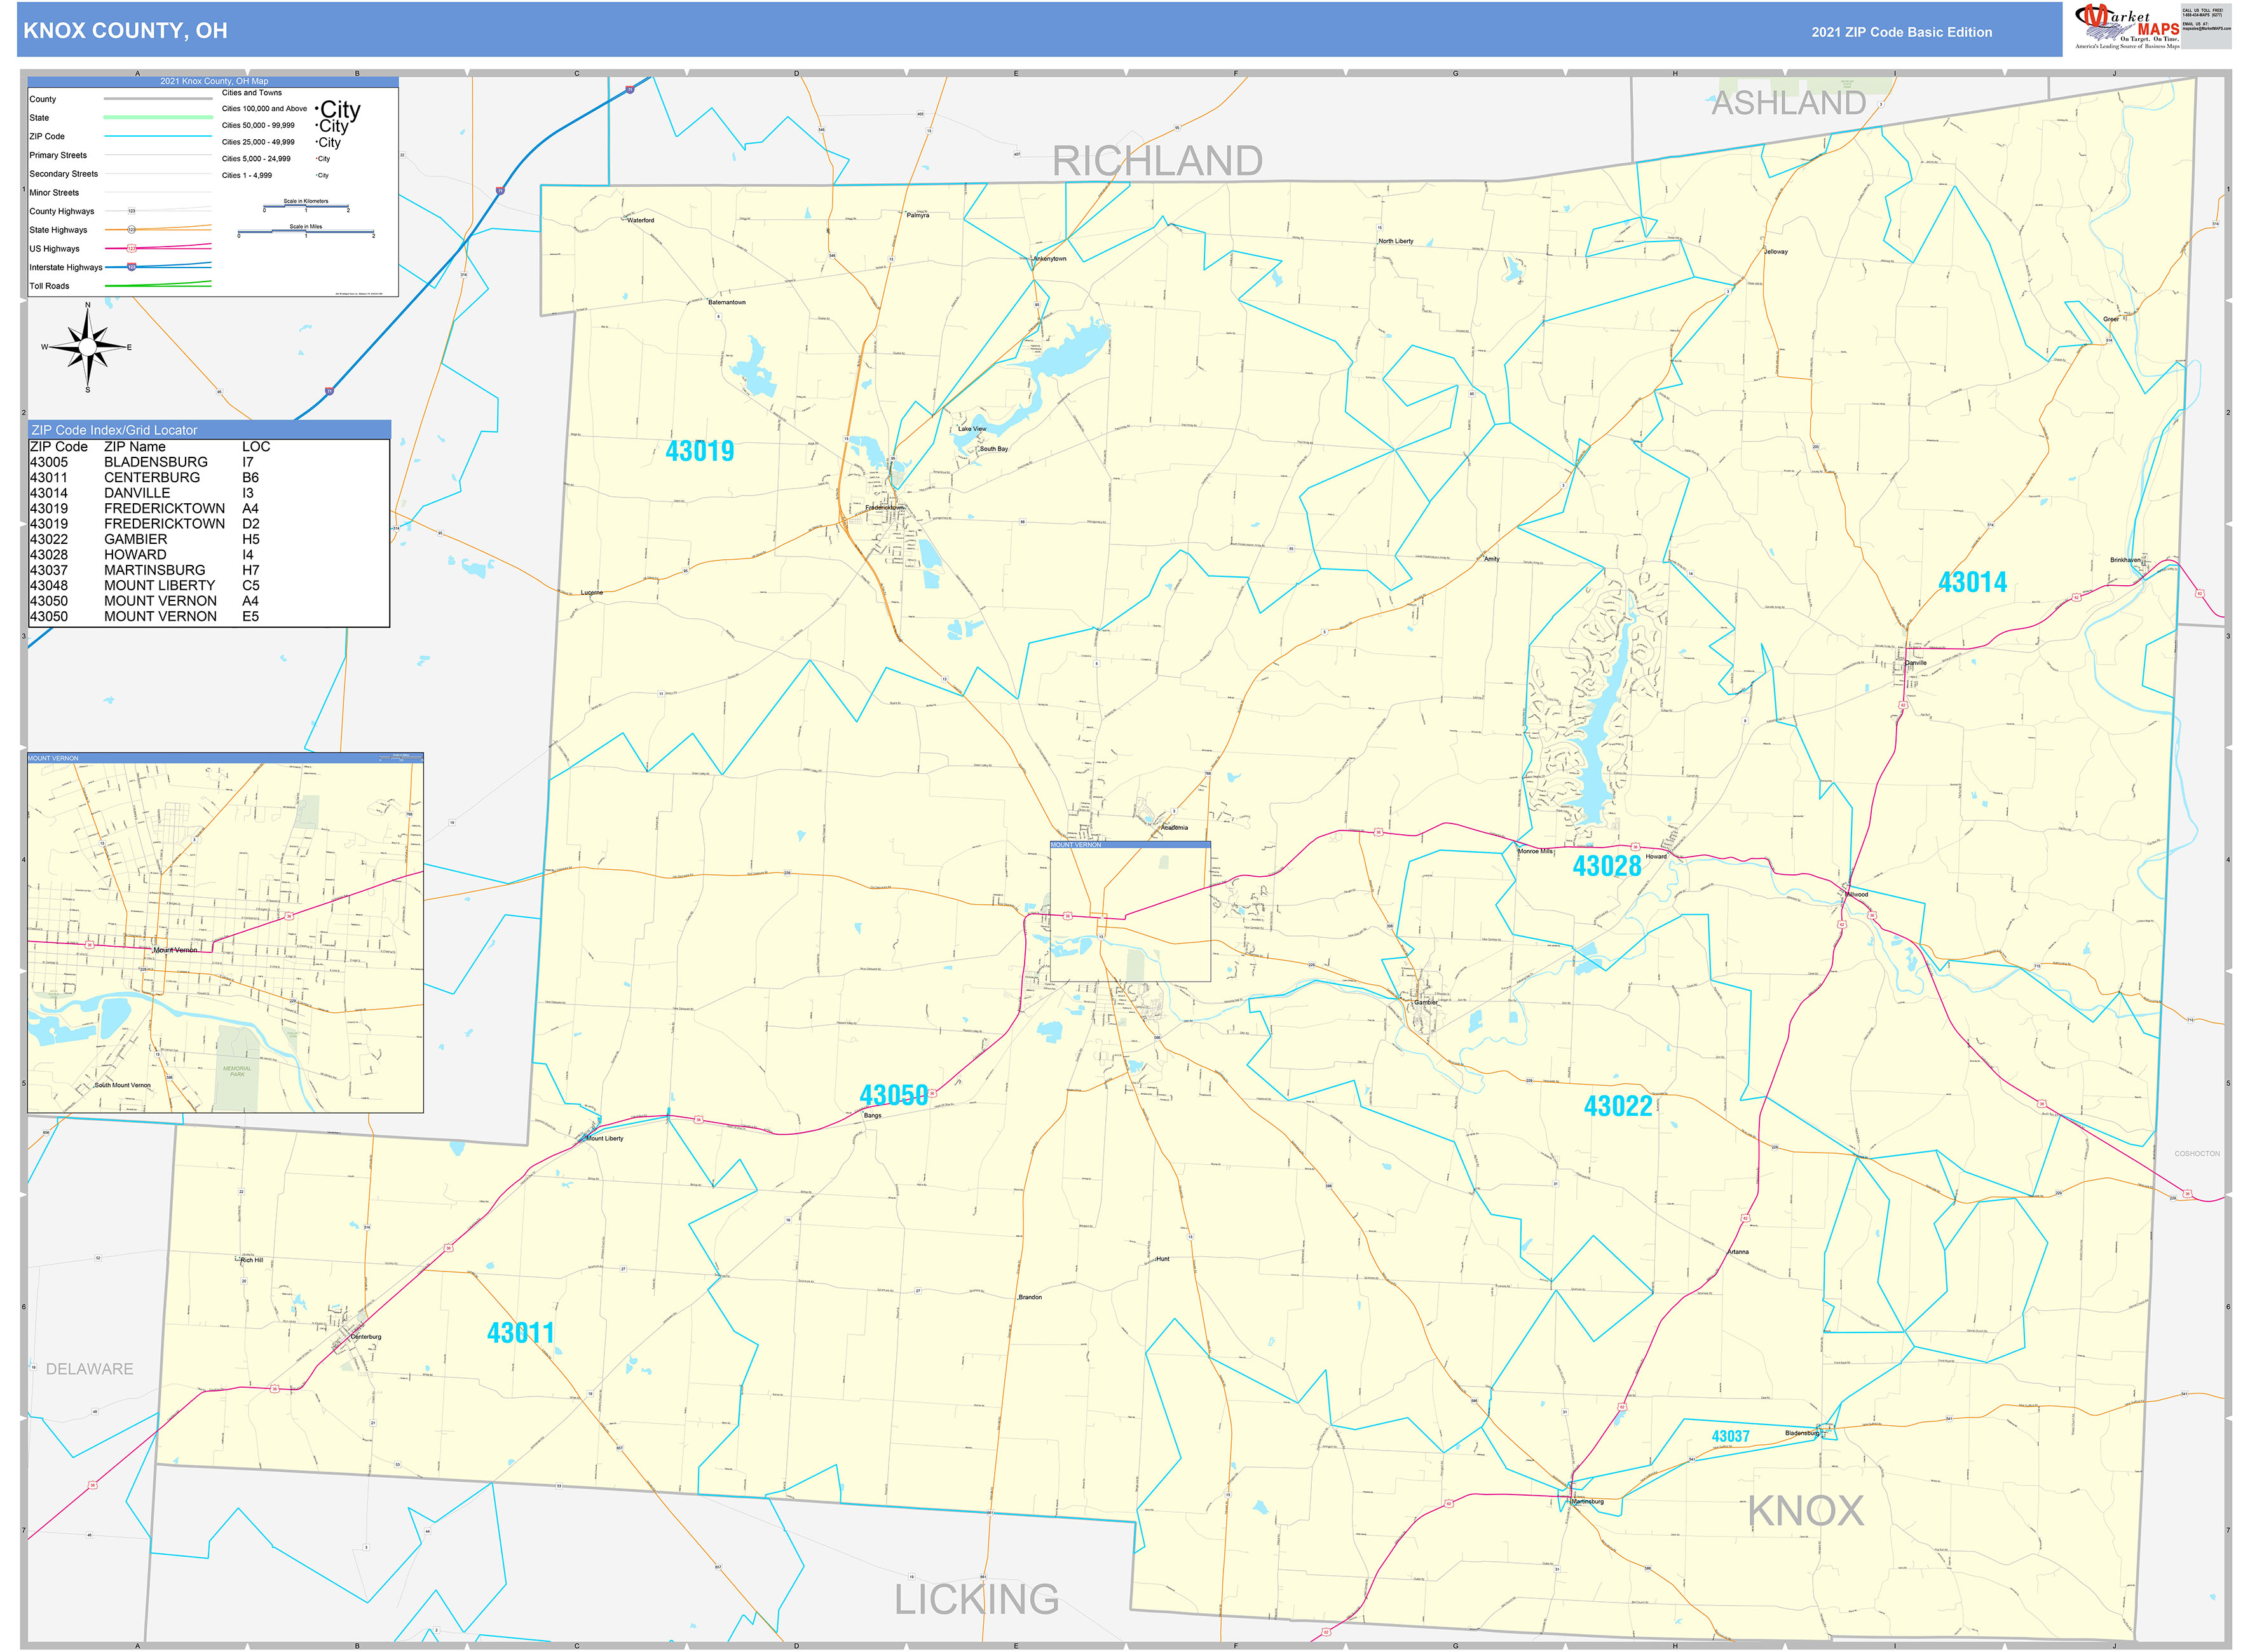Click the Academia town label

point(1175,828)
